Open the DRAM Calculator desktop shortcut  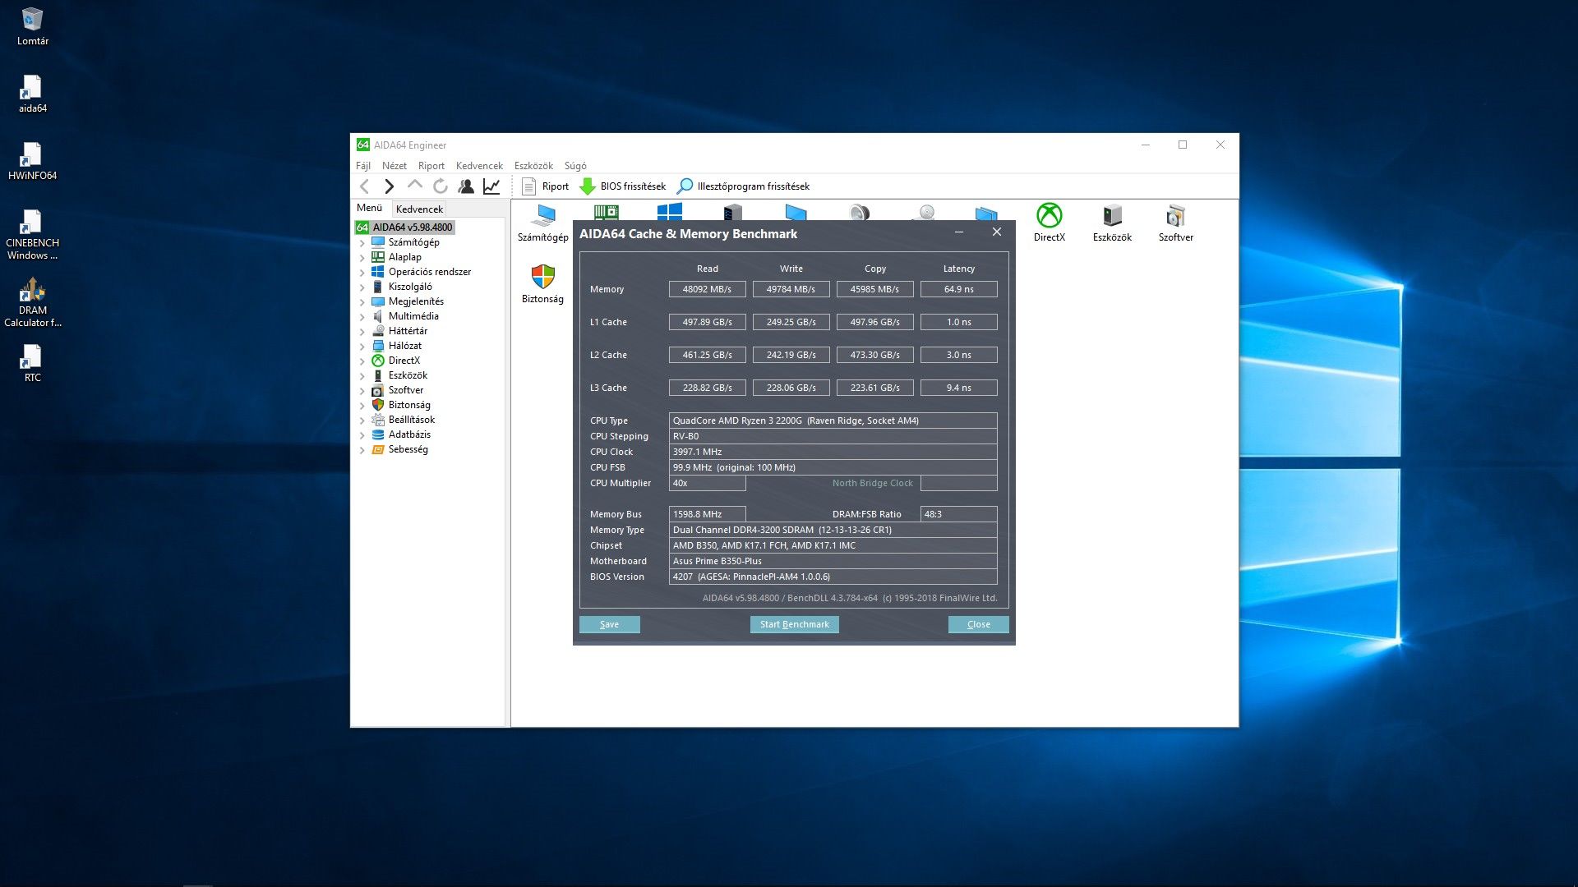click(x=32, y=301)
